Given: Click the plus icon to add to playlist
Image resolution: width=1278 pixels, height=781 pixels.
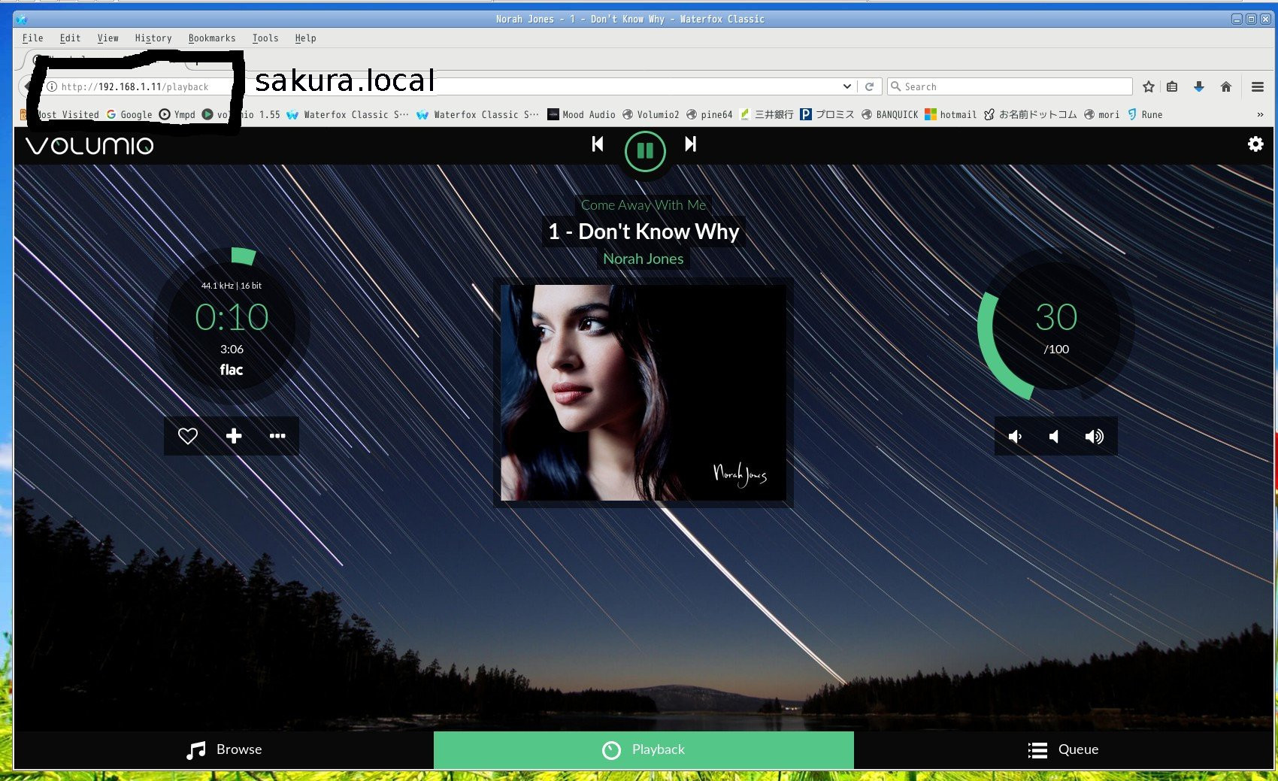Looking at the screenshot, I should [x=234, y=436].
